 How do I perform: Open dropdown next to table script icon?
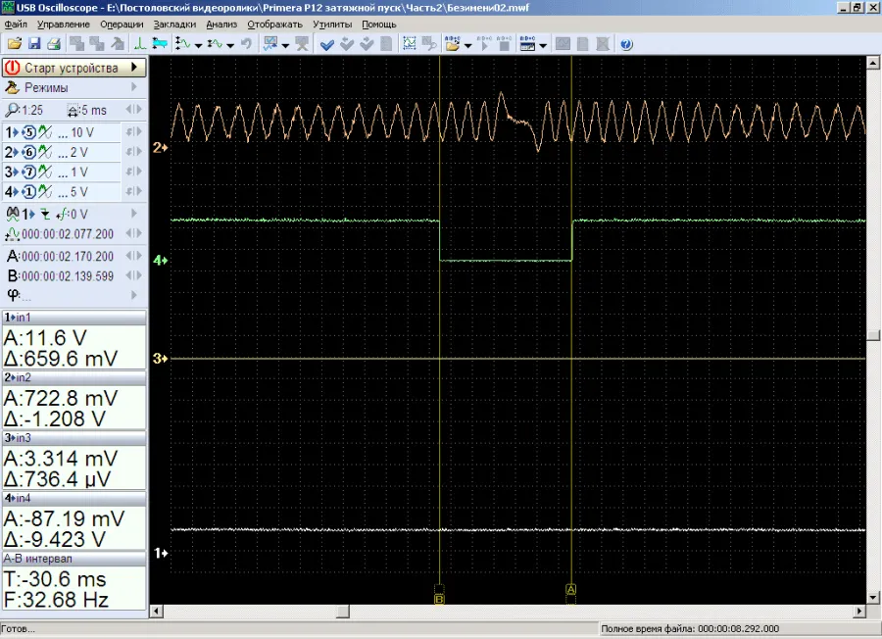[543, 45]
